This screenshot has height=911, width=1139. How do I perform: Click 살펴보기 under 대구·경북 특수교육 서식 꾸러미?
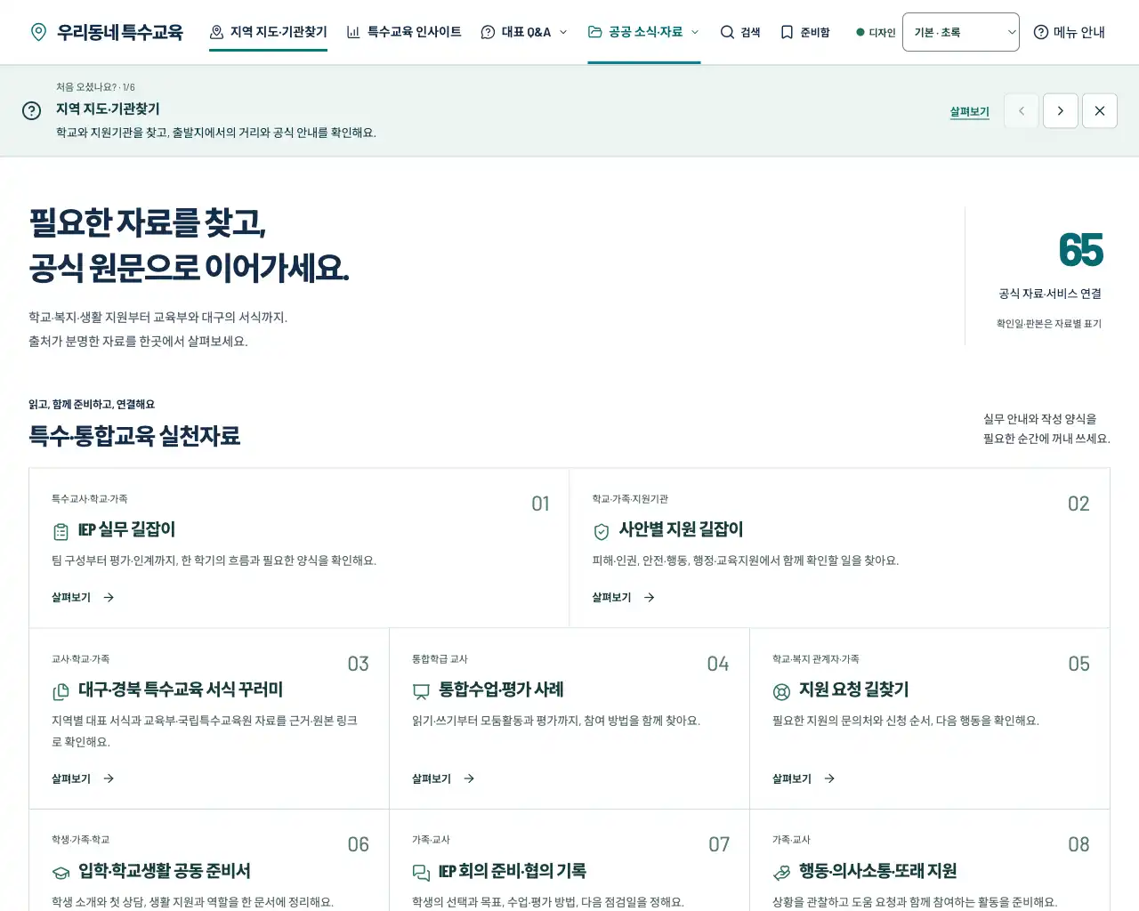83,778
